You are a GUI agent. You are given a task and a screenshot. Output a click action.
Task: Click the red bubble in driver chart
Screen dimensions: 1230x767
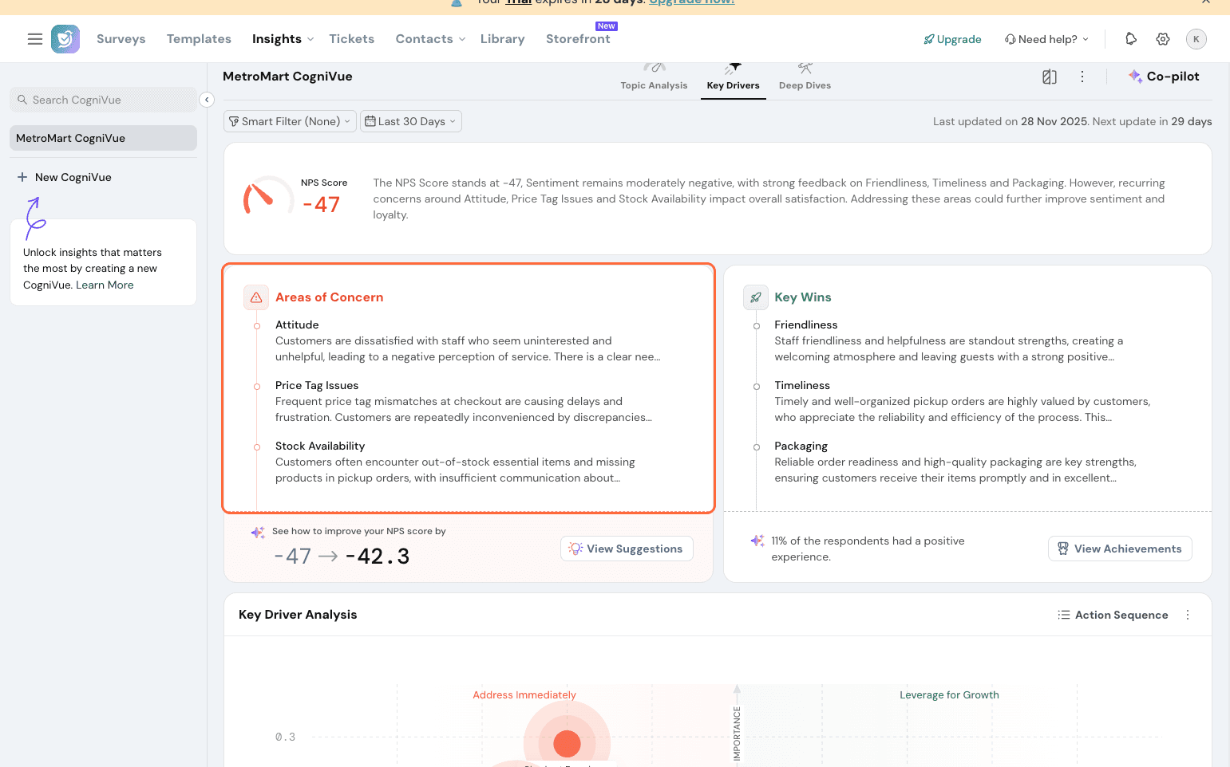coord(567,743)
